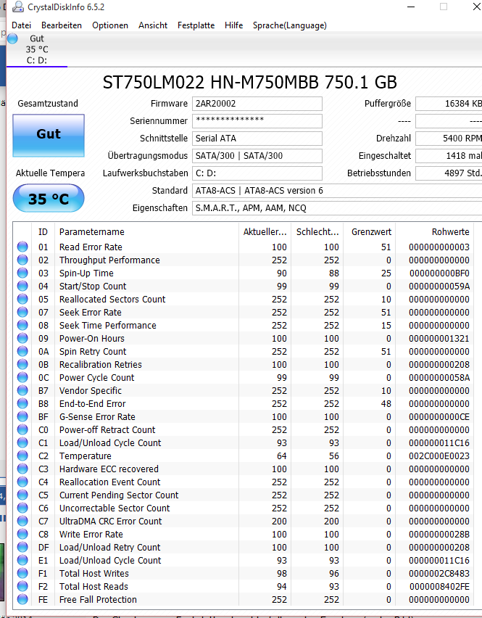
Task: Close the CrystalDiskInfo window
Action: click(x=476, y=7)
